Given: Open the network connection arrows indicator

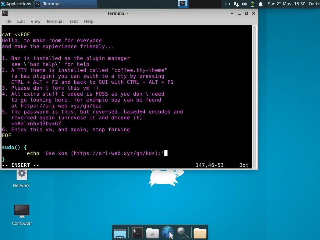Looking at the screenshot, I should click(x=227, y=4).
